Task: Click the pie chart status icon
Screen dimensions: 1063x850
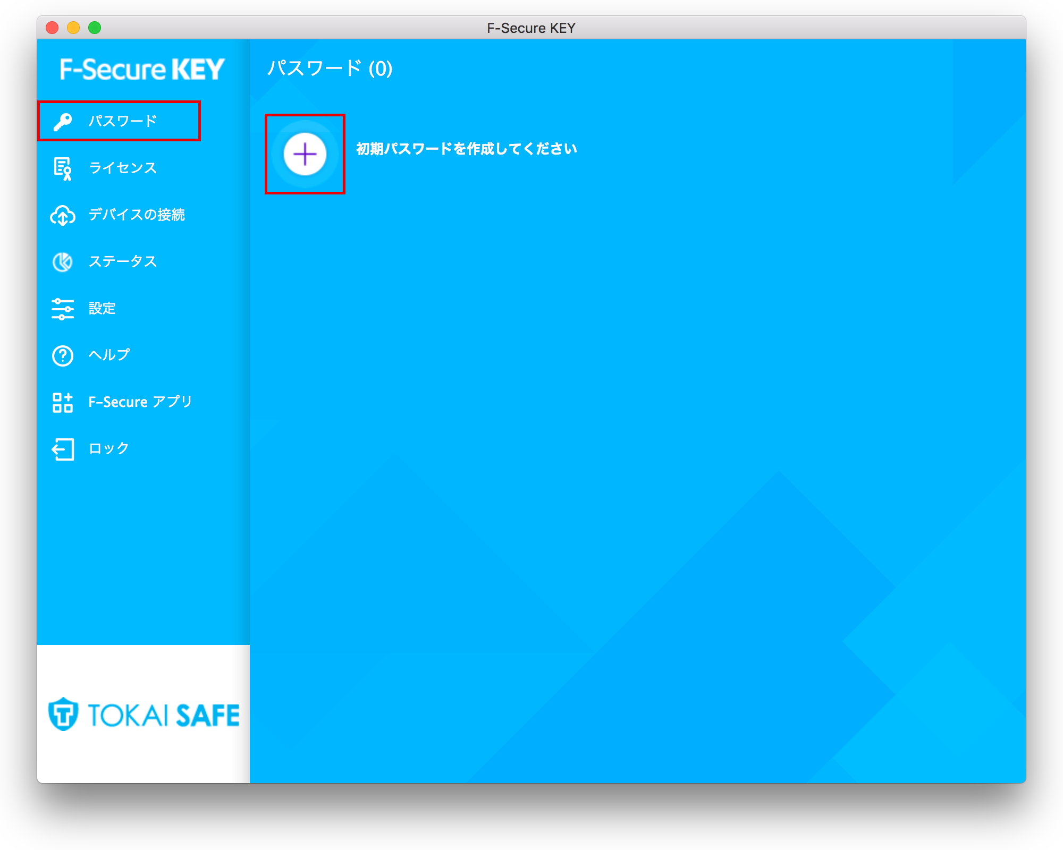Action: click(x=63, y=262)
